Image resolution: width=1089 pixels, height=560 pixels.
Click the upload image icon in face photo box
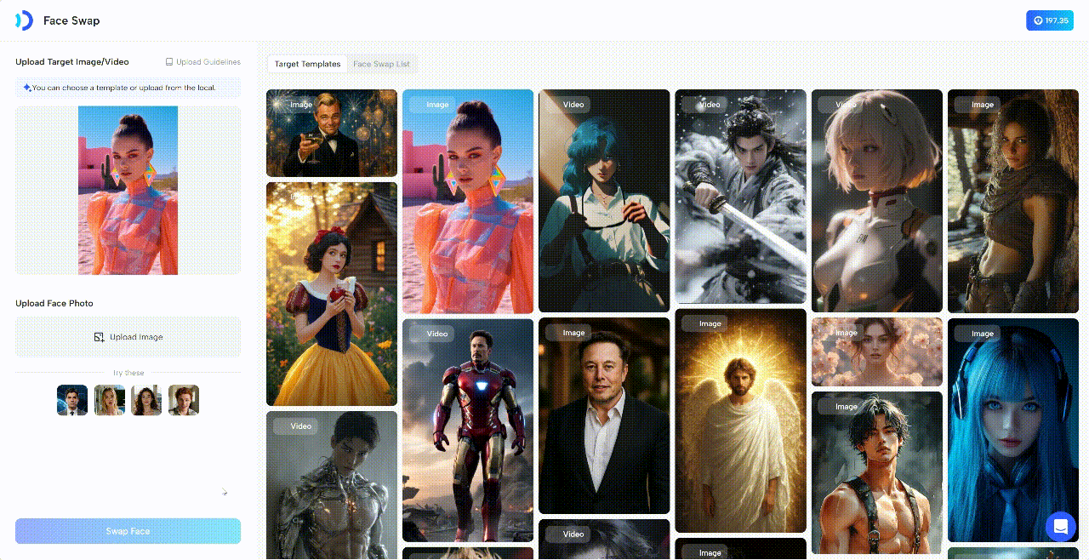pyautogui.click(x=99, y=337)
